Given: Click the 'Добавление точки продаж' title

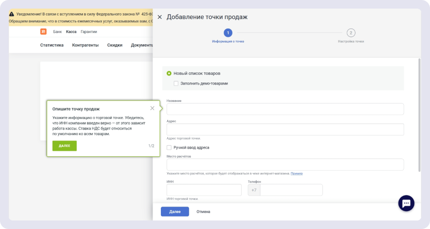Looking at the screenshot, I should point(207,17).
